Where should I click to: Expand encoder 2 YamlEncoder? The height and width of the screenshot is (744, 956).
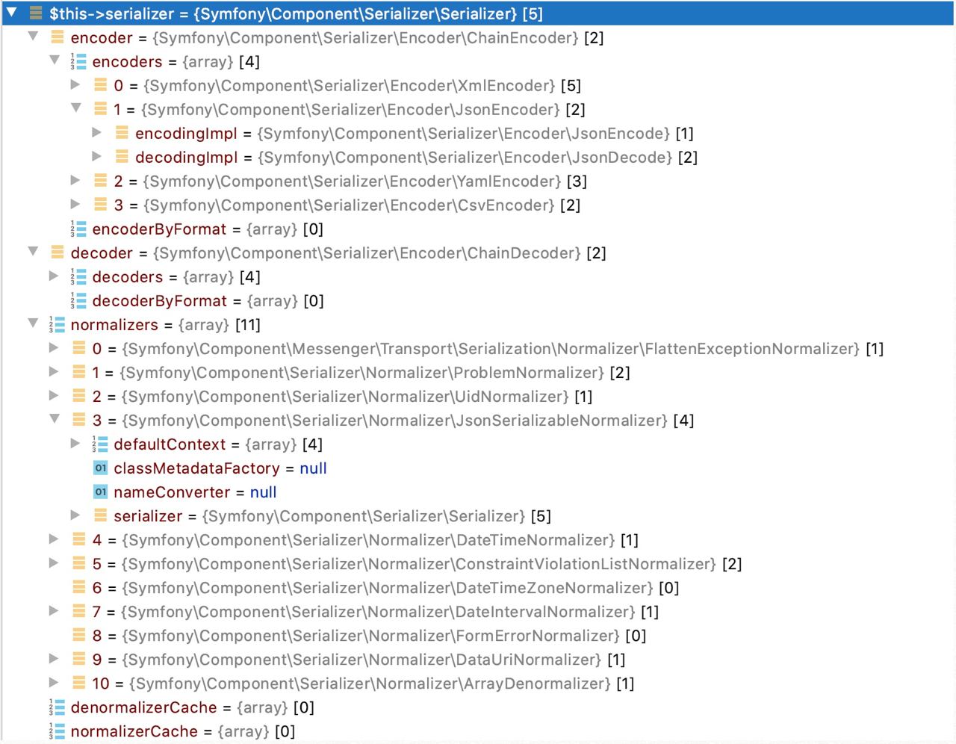75,180
